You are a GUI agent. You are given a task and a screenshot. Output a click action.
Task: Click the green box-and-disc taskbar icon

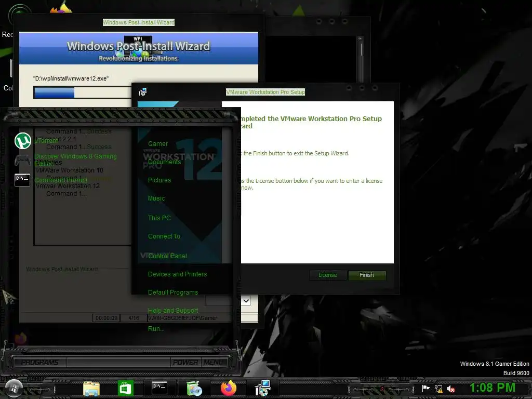point(194,389)
